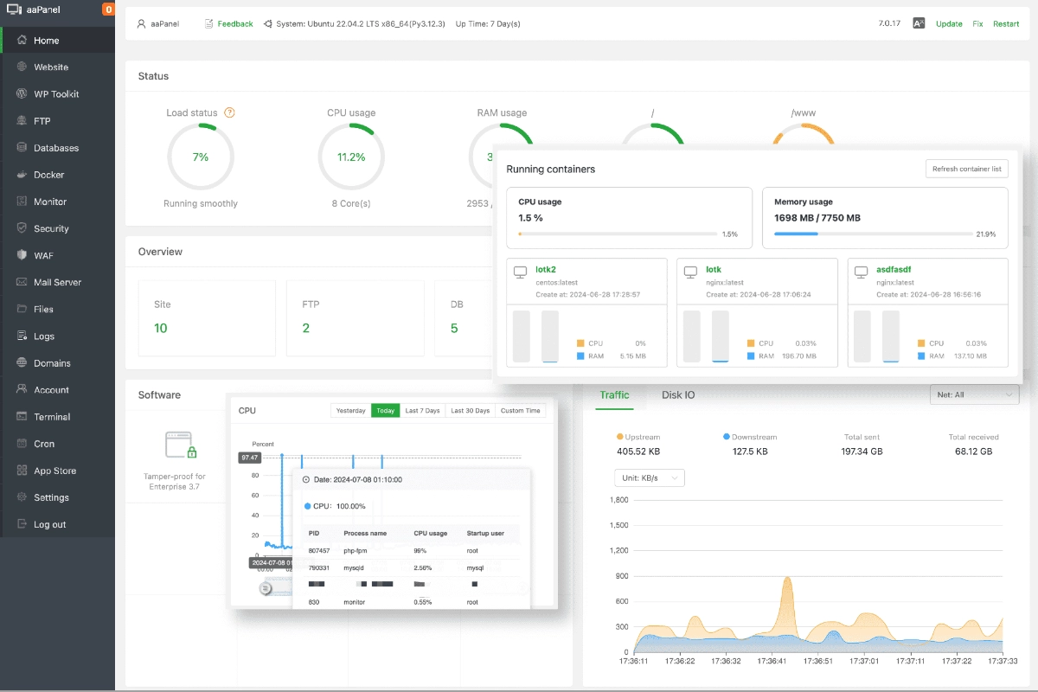Click the Mail Server sidebar icon
This screenshot has height=692, width=1038.
point(21,281)
